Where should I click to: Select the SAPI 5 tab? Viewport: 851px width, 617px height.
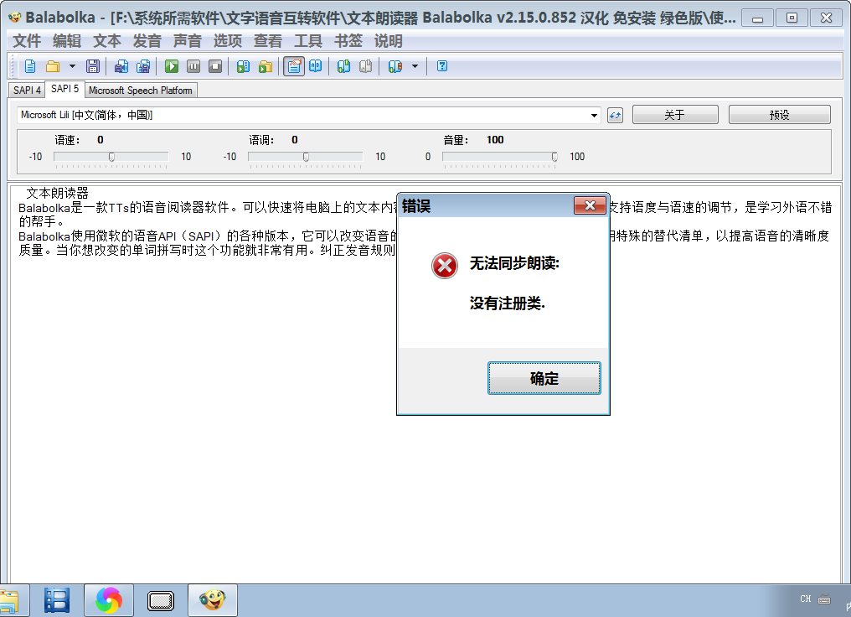pyautogui.click(x=64, y=89)
